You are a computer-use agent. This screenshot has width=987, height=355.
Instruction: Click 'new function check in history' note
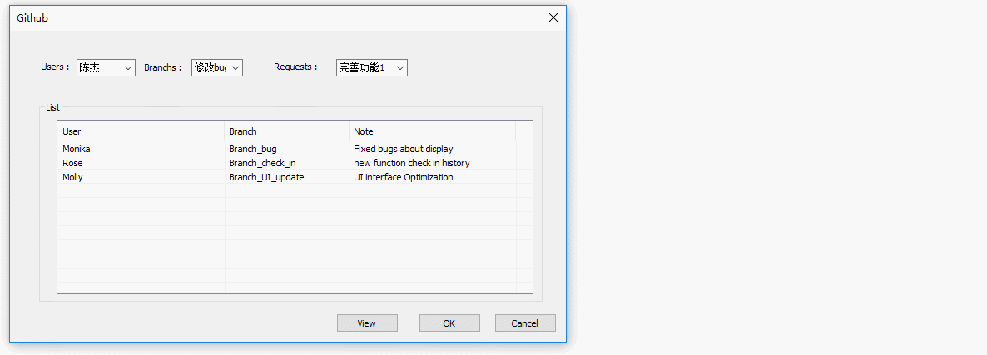click(x=411, y=163)
